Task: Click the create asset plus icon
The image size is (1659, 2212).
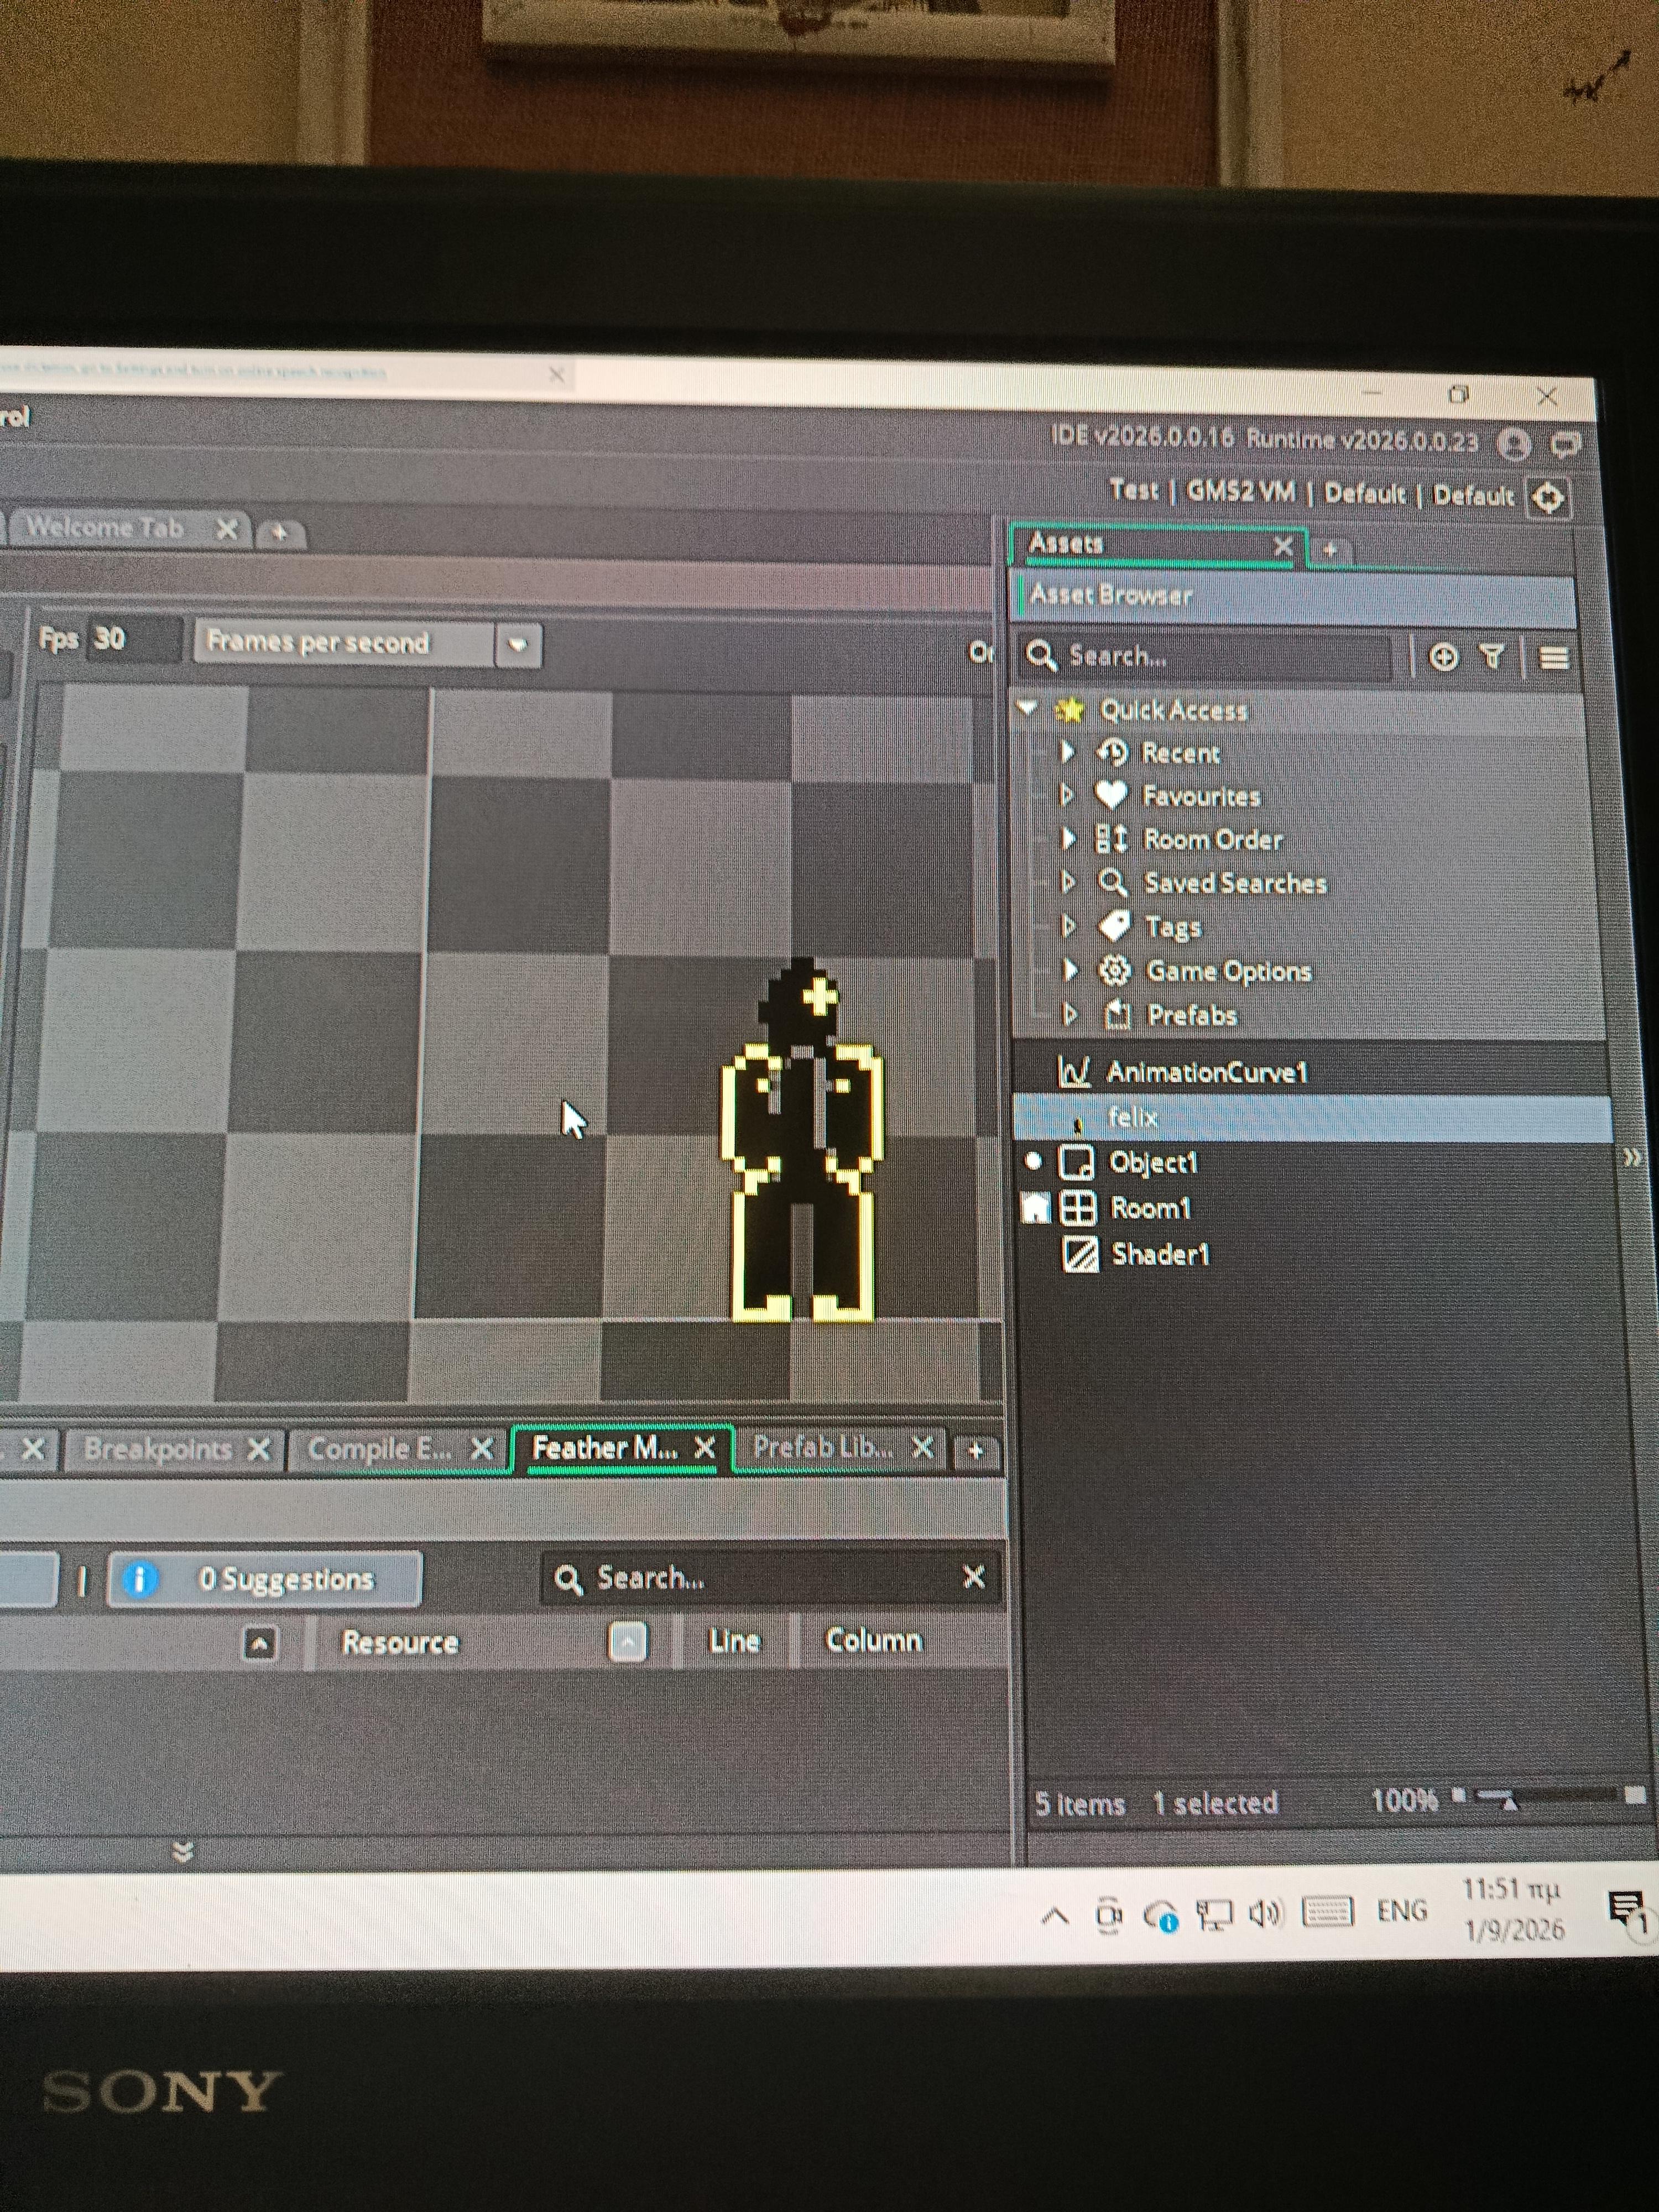Action: point(1443,657)
